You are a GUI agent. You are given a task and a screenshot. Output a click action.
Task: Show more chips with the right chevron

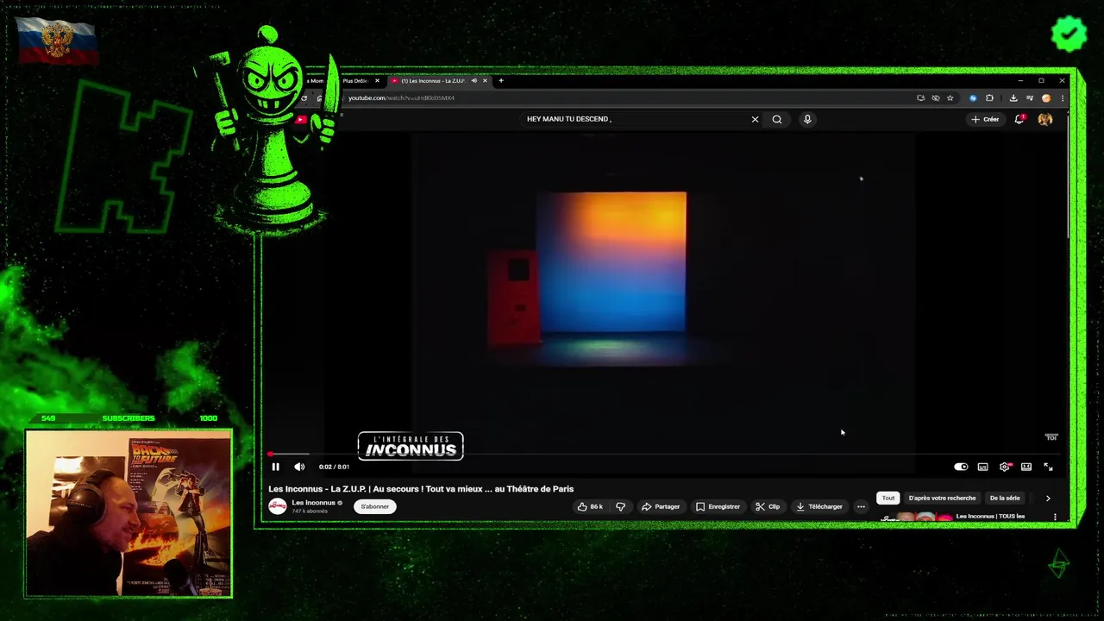tap(1048, 498)
